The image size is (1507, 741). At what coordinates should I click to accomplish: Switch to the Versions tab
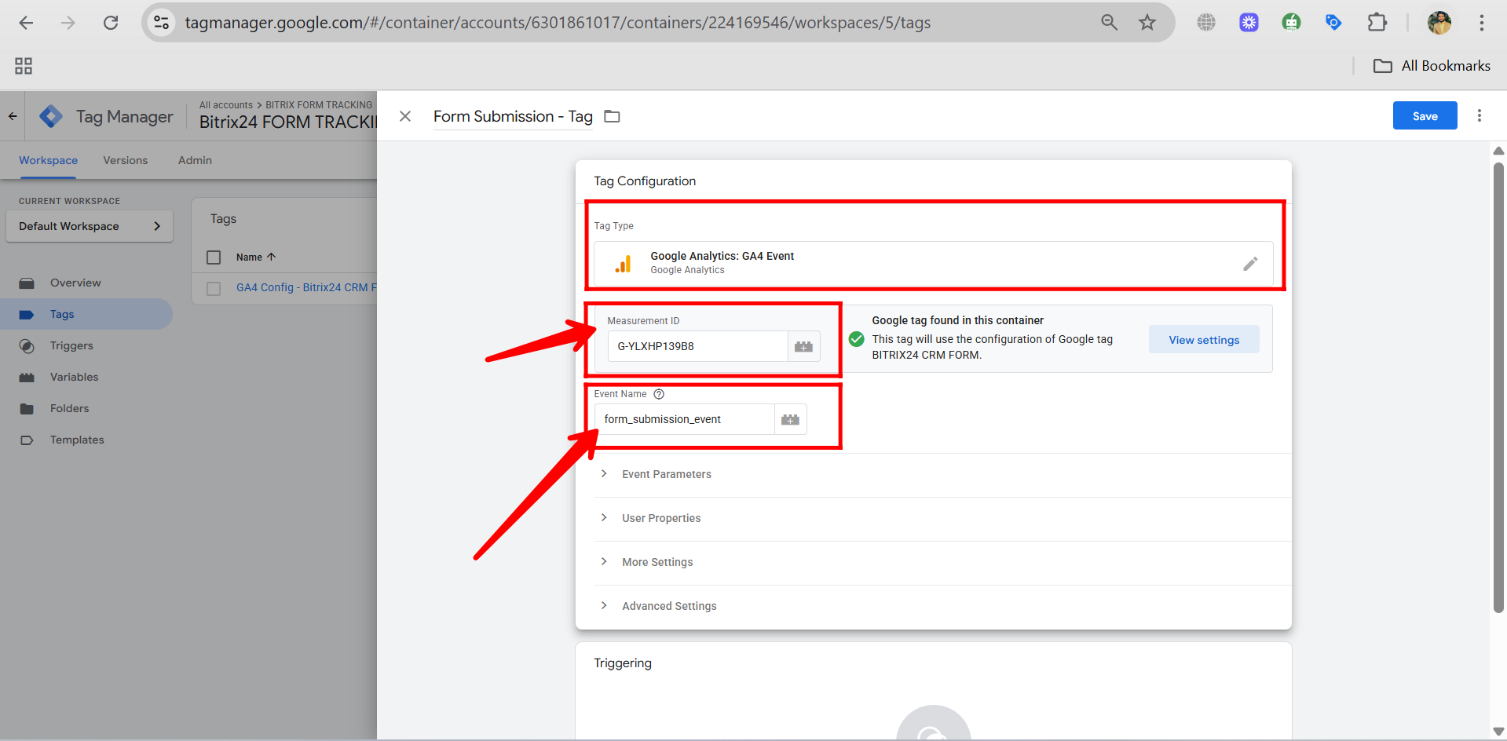click(x=125, y=160)
